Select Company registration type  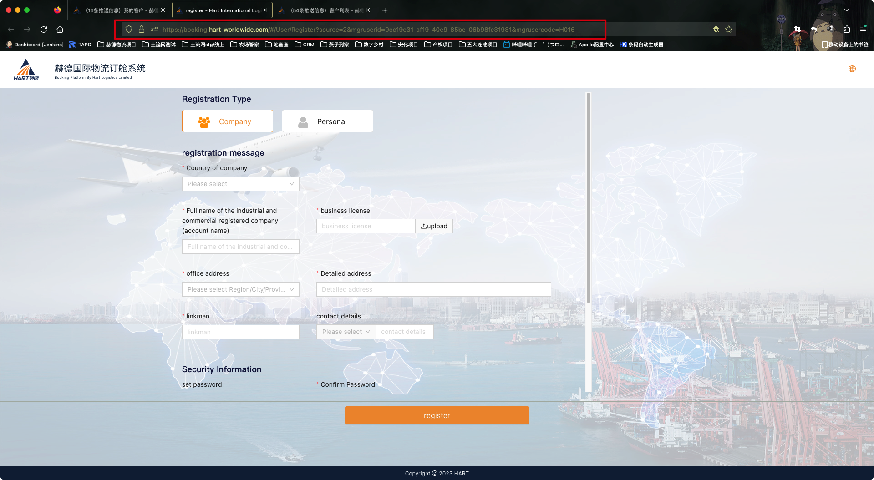click(x=228, y=121)
